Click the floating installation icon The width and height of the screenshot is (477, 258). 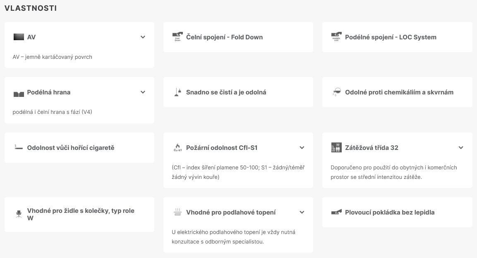coord(336,212)
